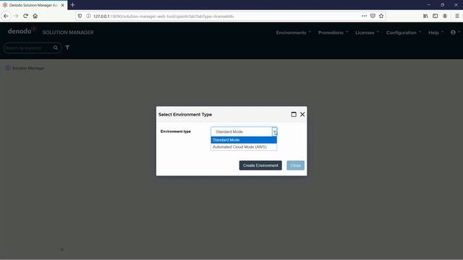Click the Environment type label

click(x=175, y=131)
